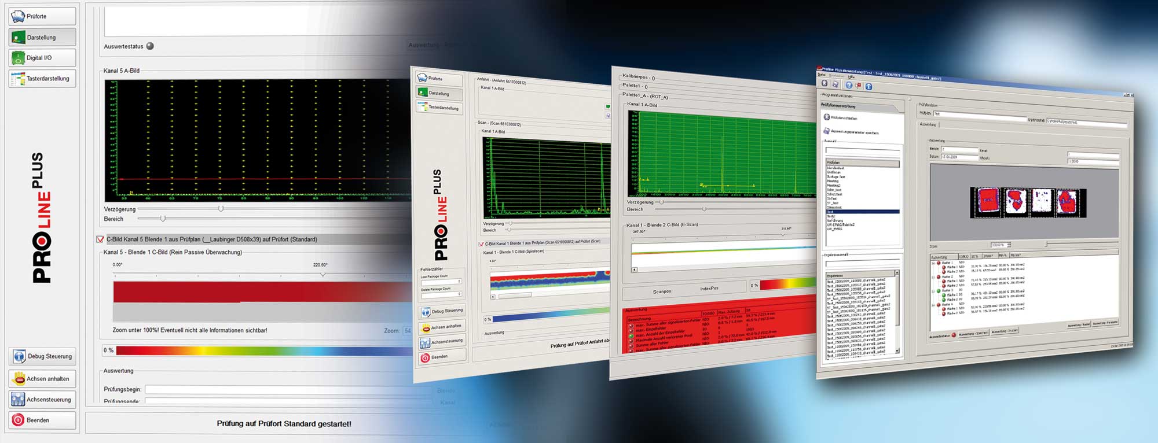Expand the Raster 2 tree node
Screen dimensions: 1158x443
click(933, 277)
